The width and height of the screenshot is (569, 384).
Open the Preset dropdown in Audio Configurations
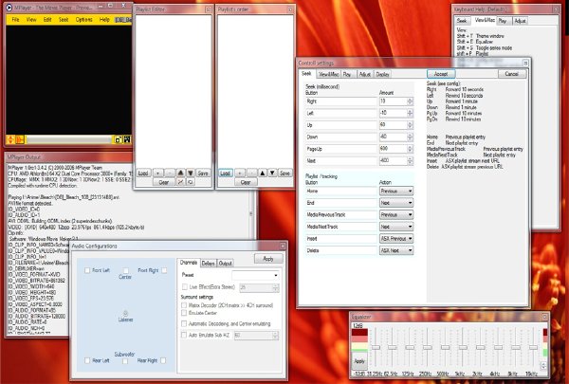click(x=255, y=276)
